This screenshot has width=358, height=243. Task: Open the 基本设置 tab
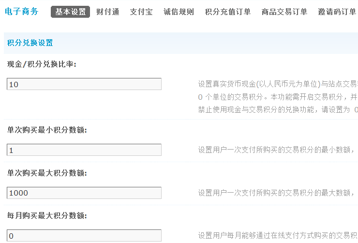[70, 12]
